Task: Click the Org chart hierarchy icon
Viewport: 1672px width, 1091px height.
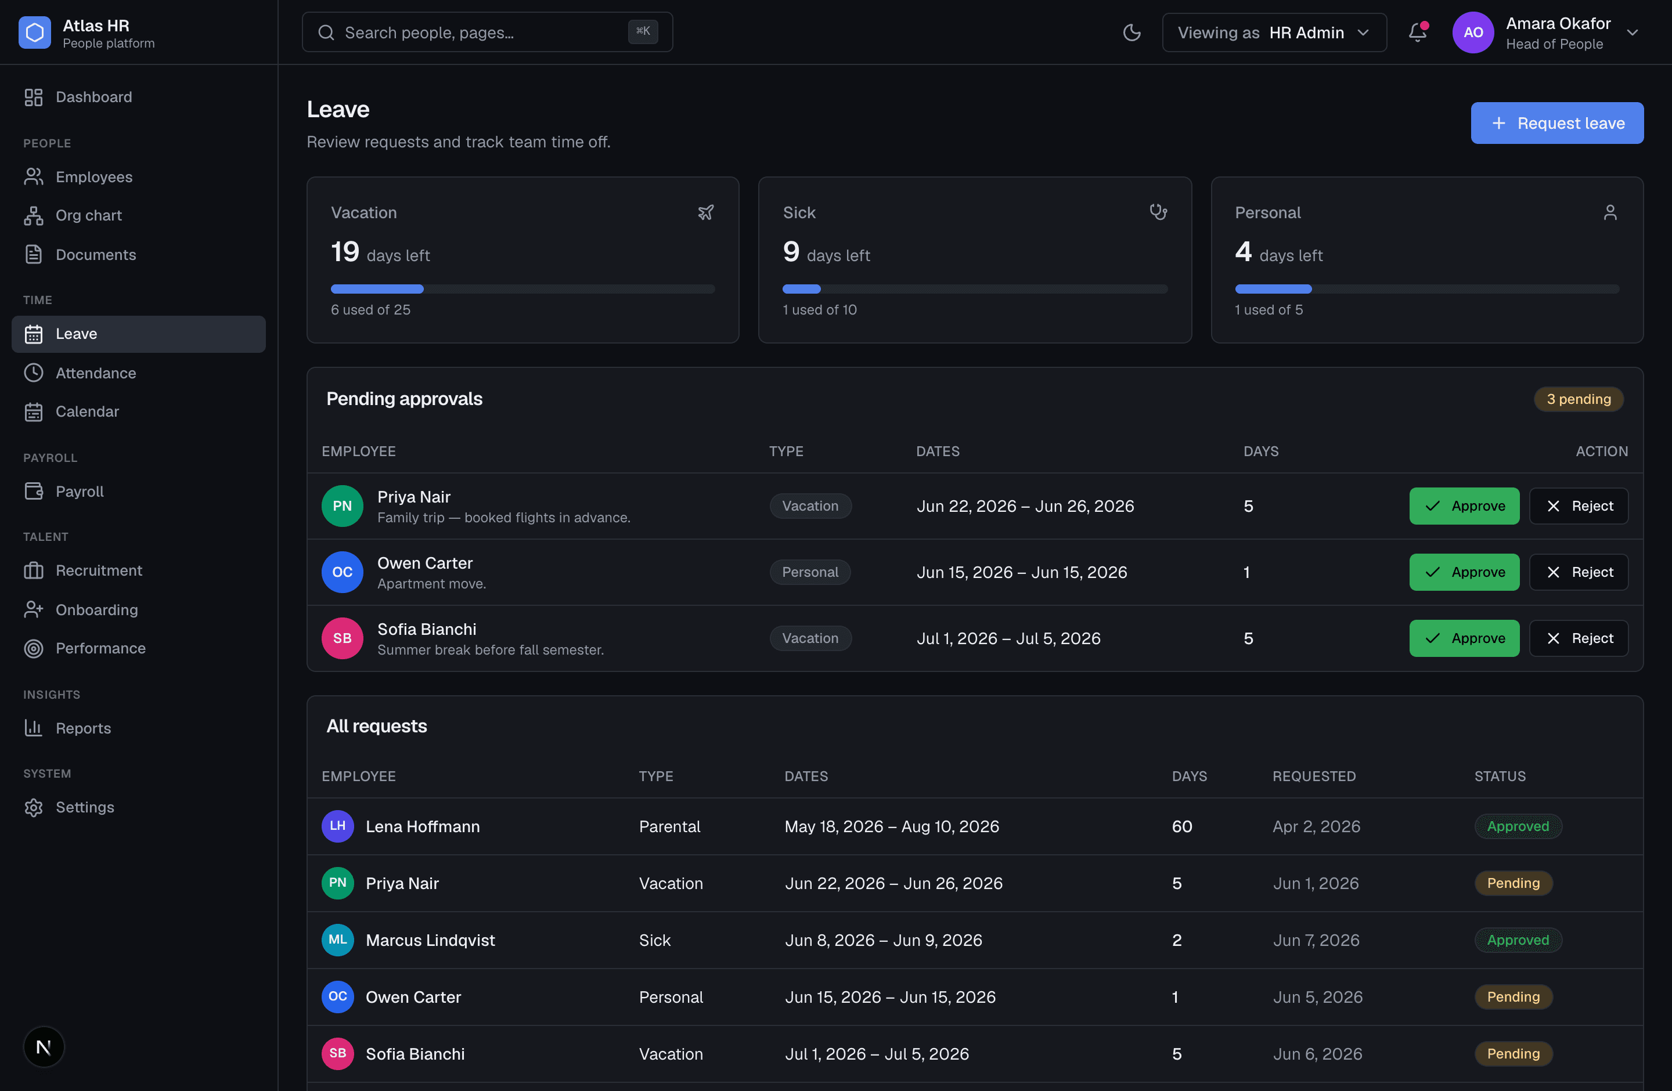Action: click(x=34, y=215)
